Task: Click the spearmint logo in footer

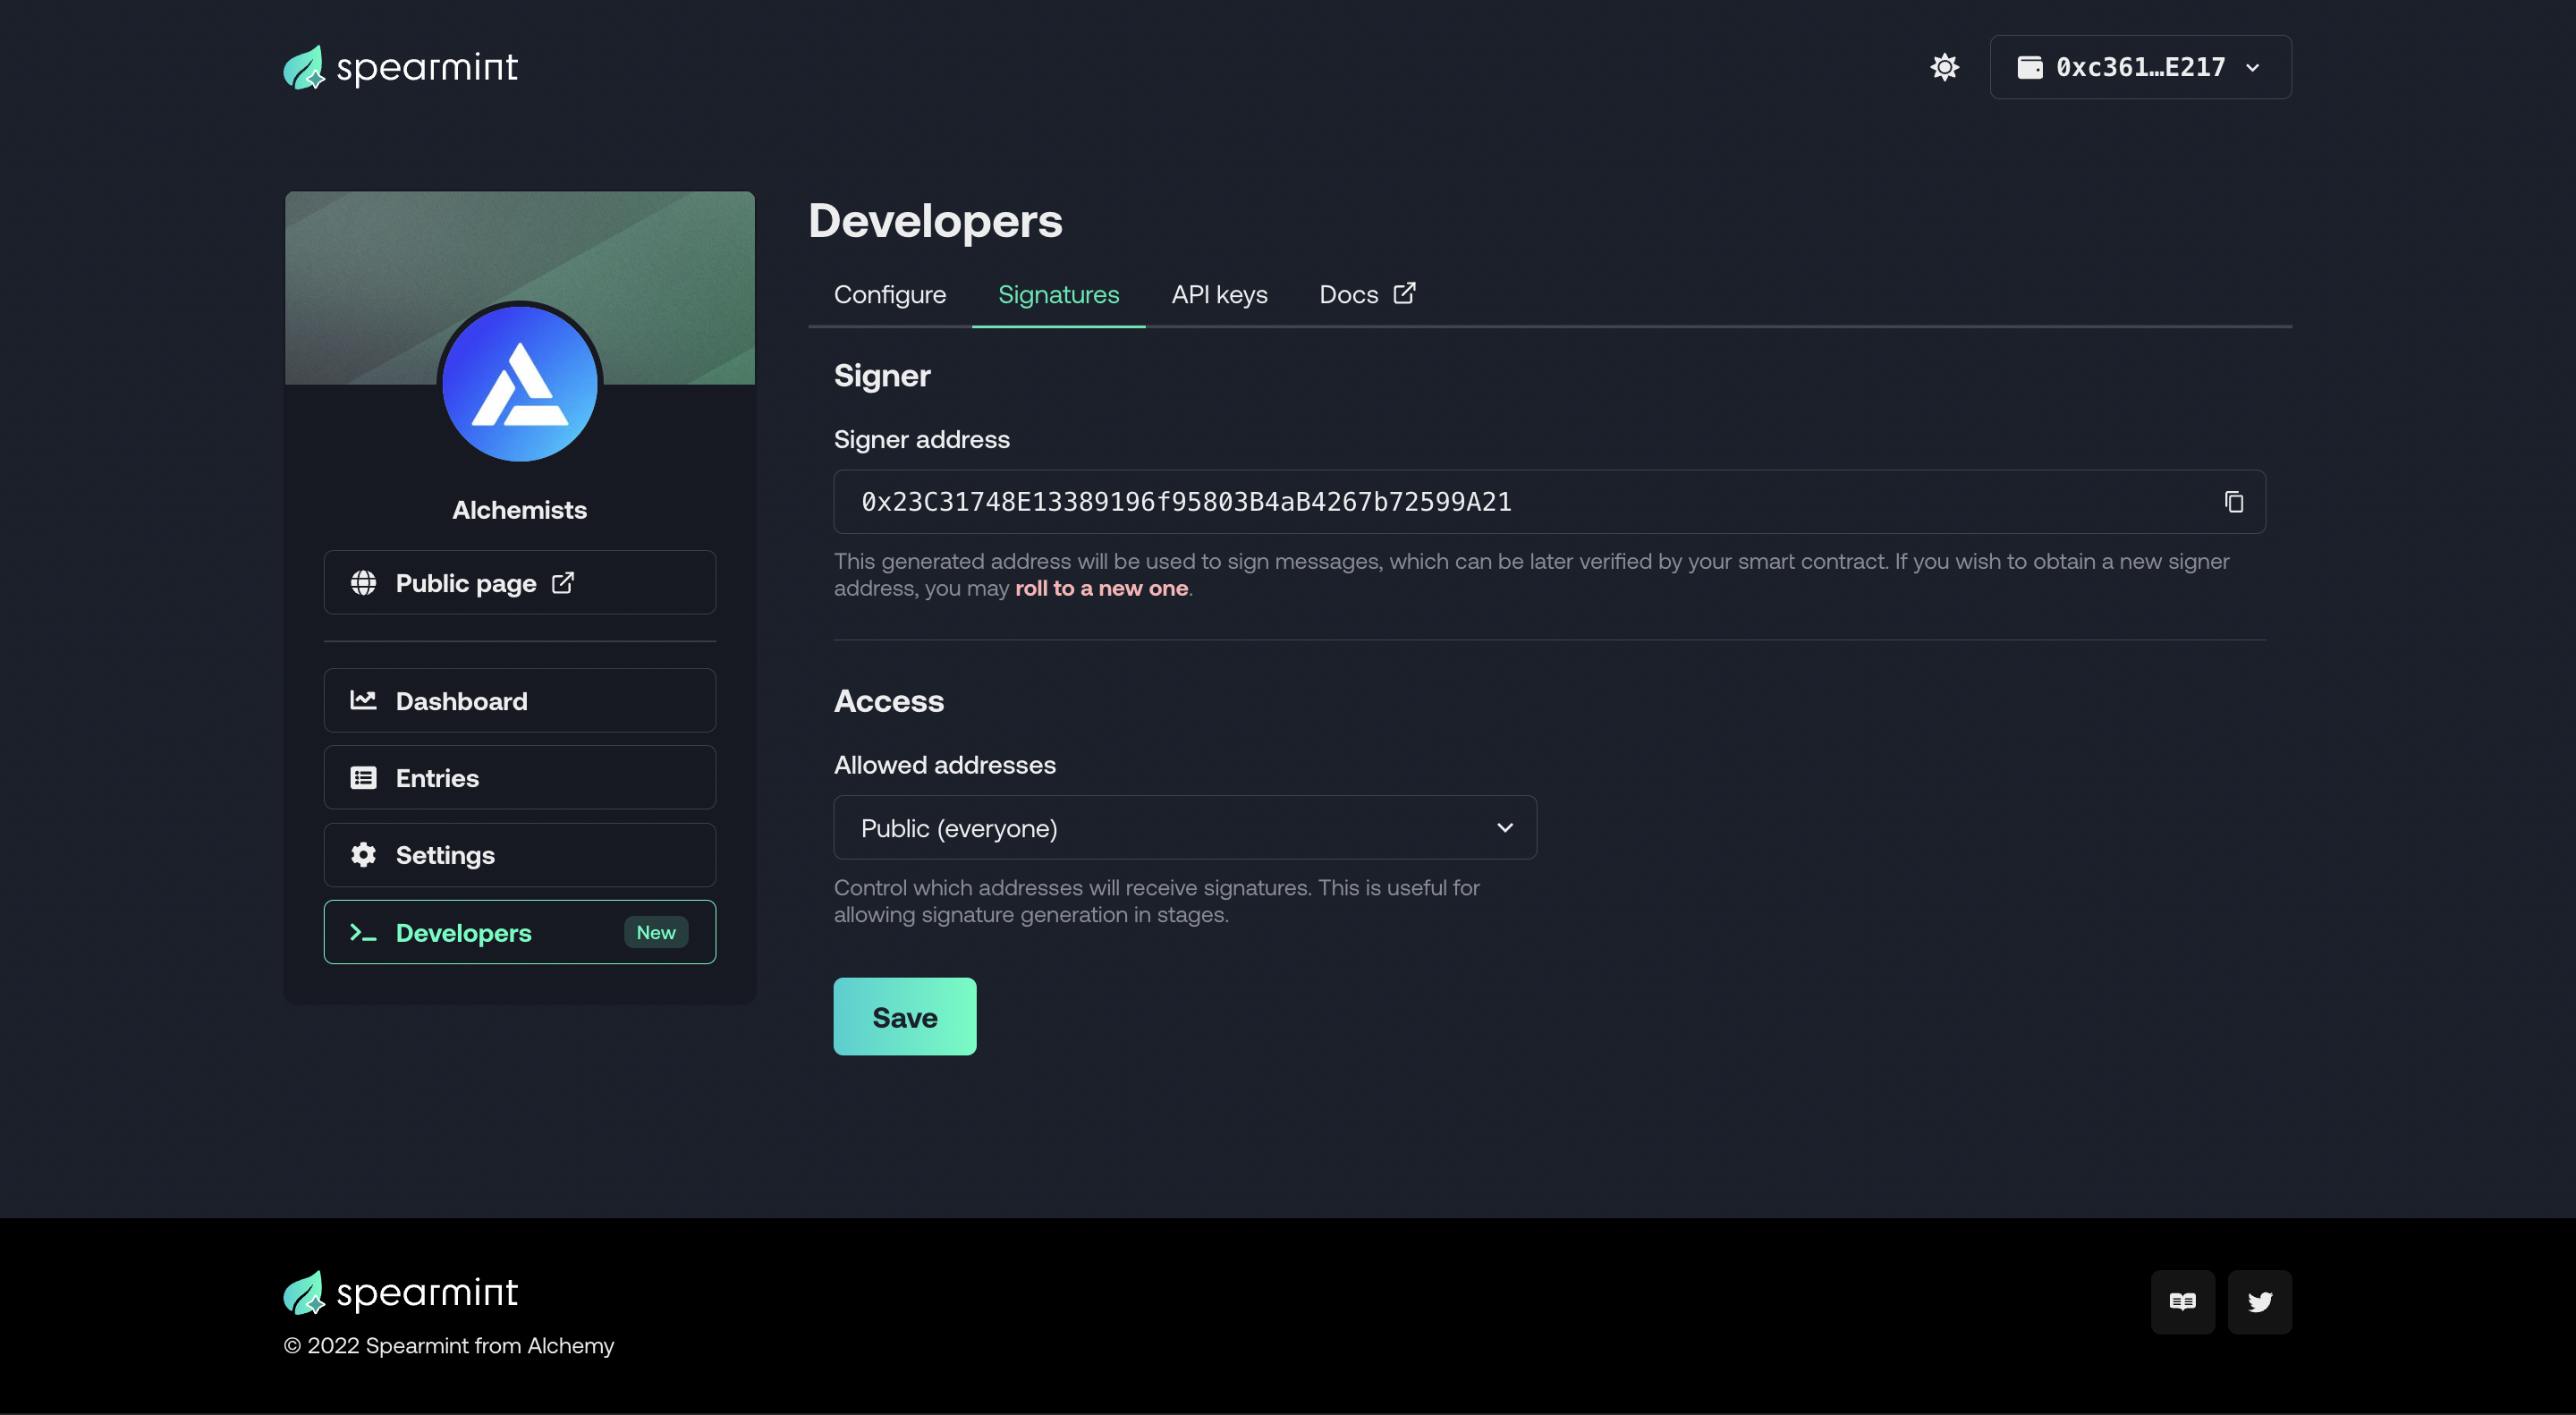Action: (x=400, y=1293)
